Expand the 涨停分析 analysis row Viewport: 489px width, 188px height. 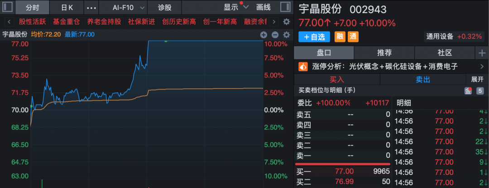tap(482, 66)
